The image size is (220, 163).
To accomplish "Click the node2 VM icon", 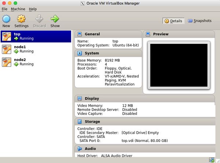I will 7,62.
